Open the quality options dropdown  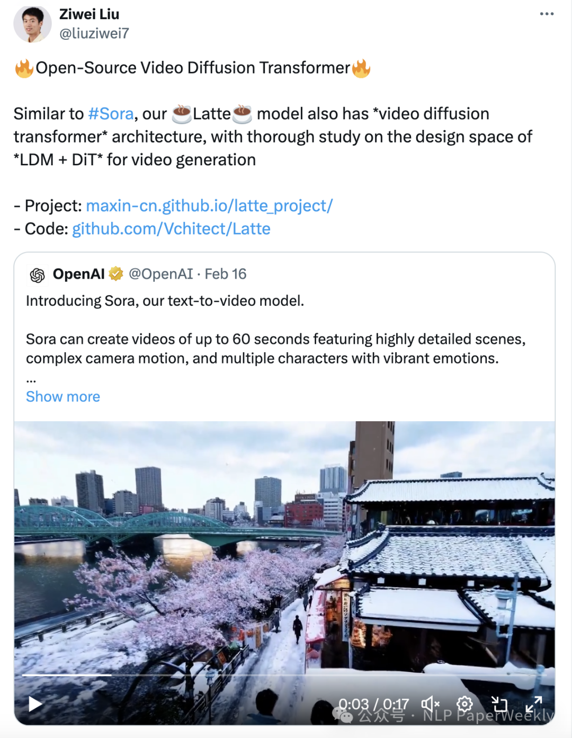(x=464, y=704)
